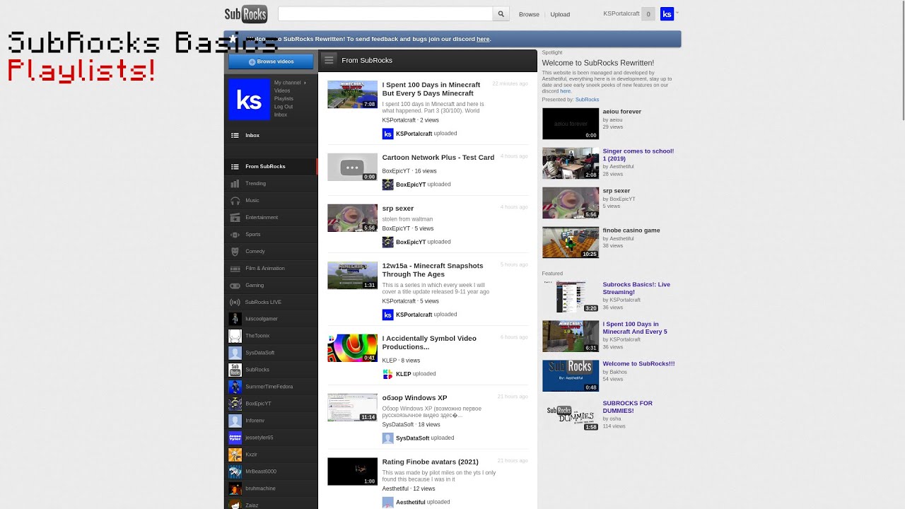Open the large KS channel avatar in sidebar

(249, 100)
